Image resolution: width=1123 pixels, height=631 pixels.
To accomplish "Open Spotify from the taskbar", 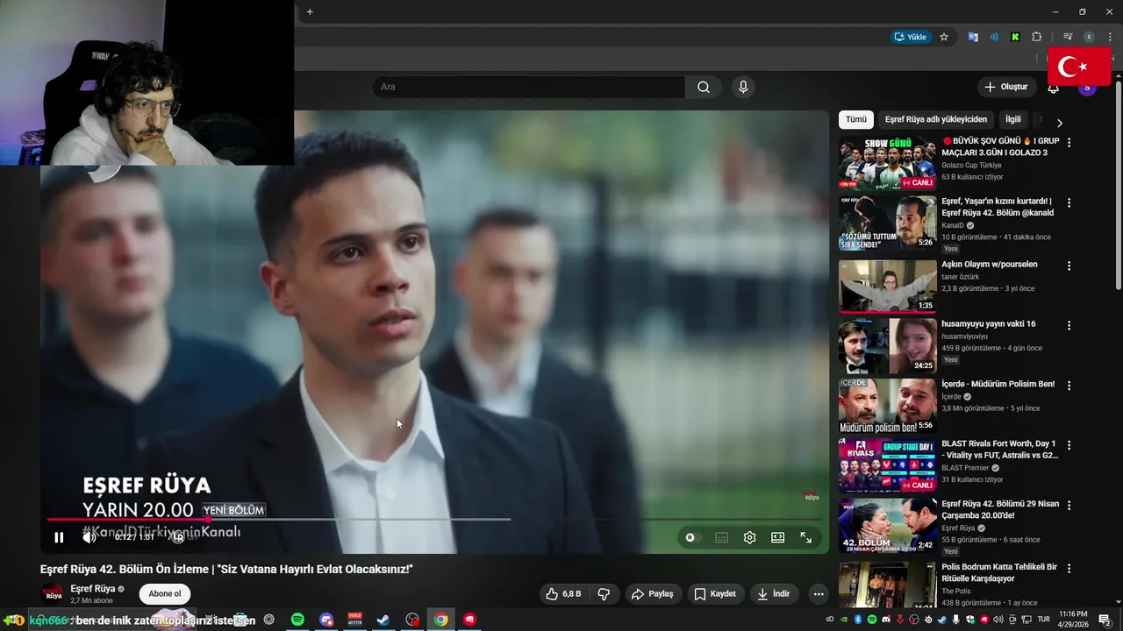I will (x=297, y=620).
